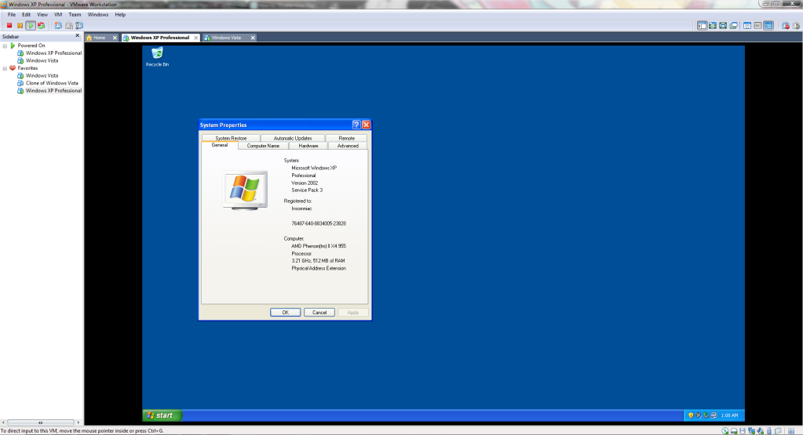Open the Windows menu
Viewport: 803px width, 435px height.
[98, 14]
